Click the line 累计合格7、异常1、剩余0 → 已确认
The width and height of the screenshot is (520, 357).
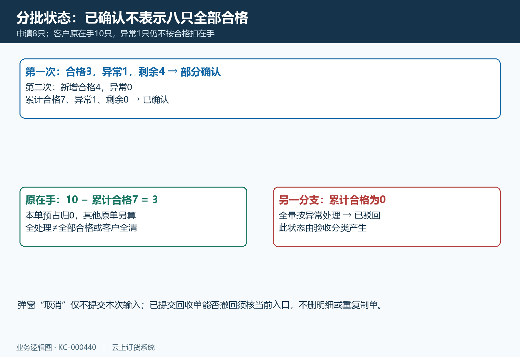(x=97, y=100)
